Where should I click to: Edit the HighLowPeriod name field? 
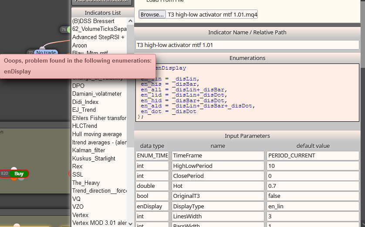point(218,166)
